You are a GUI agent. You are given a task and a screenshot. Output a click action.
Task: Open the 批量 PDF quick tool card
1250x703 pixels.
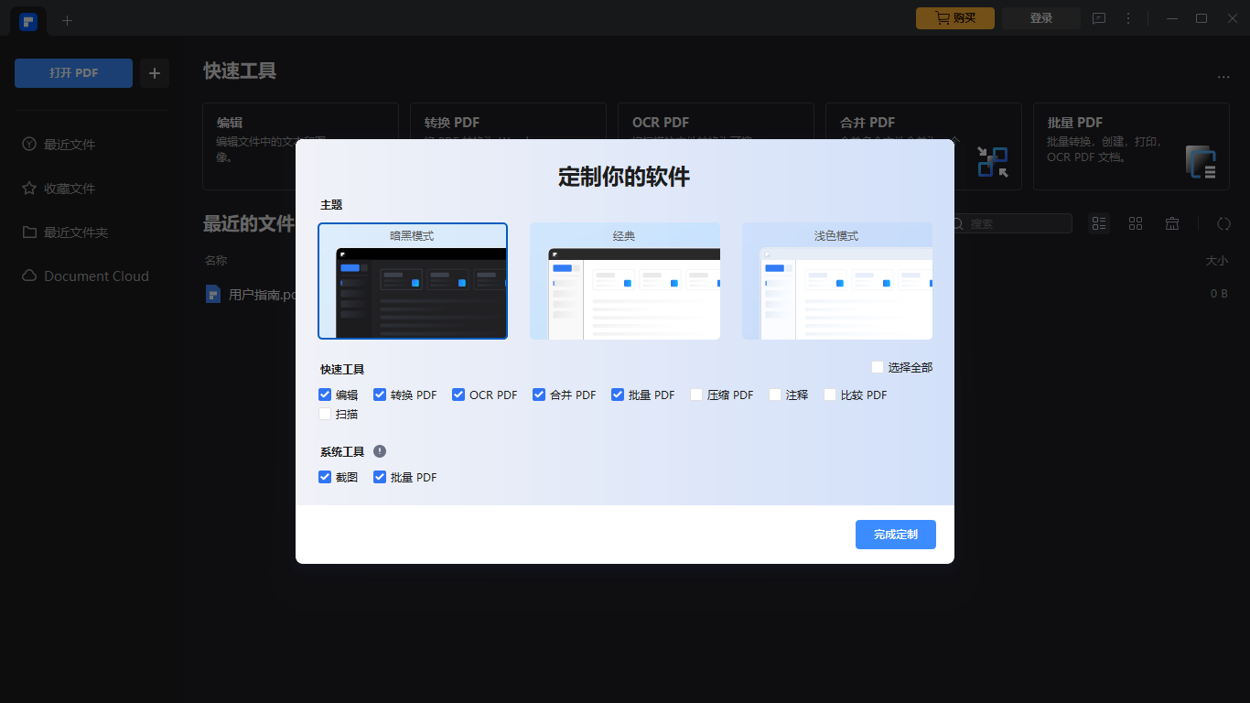point(1131,146)
